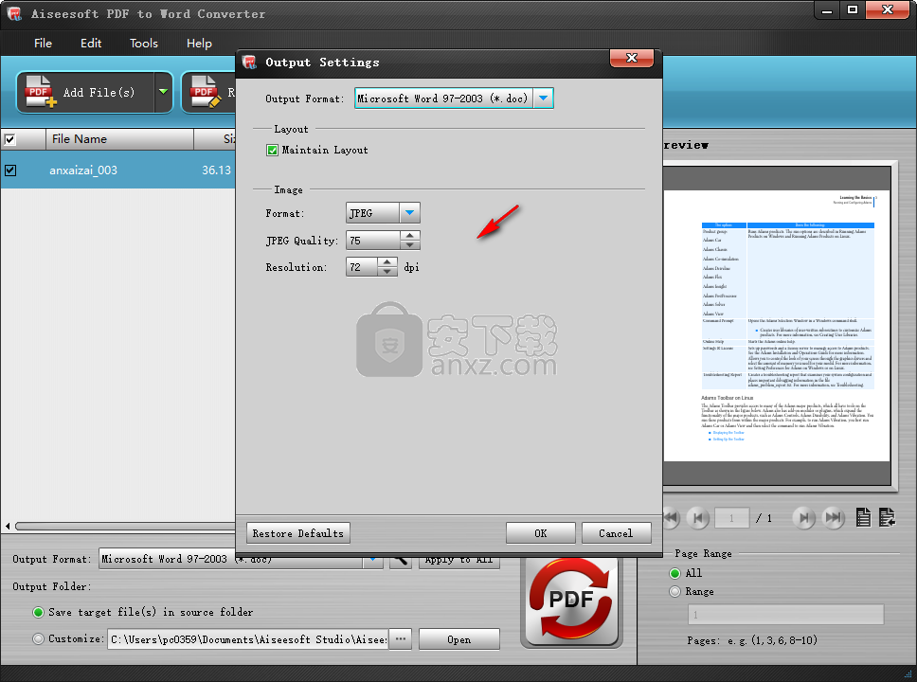Open the Edit menu
This screenshot has width=917, height=682.
coord(91,44)
